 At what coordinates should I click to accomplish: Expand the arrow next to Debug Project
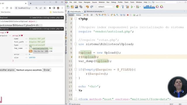(x=140, y=7)
